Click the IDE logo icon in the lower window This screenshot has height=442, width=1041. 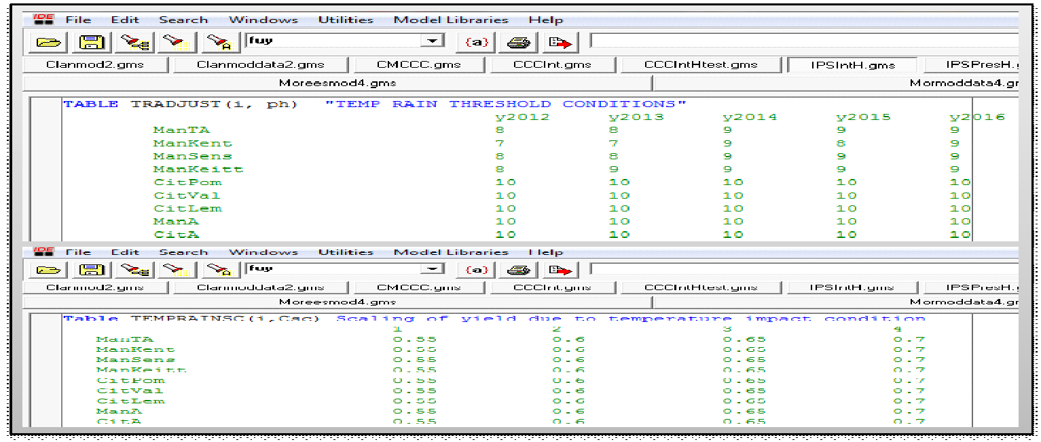(43, 252)
